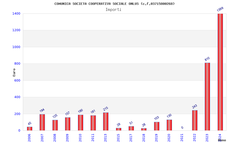
Task: Click the value label 194
Action: click(42, 110)
